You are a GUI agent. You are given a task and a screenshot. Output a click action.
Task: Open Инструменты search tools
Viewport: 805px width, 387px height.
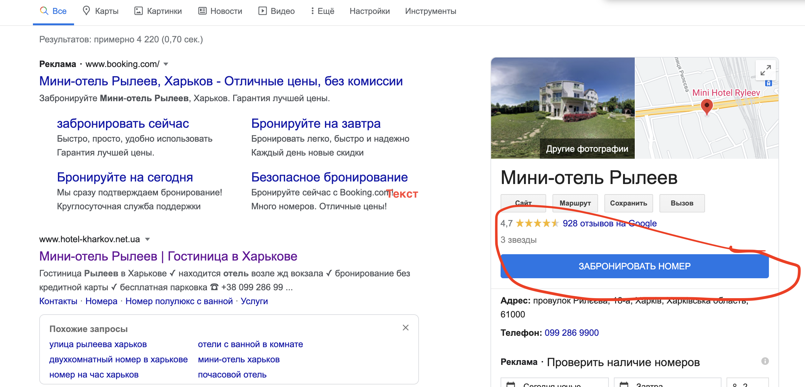pyautogui.click(x=430, y=11)
